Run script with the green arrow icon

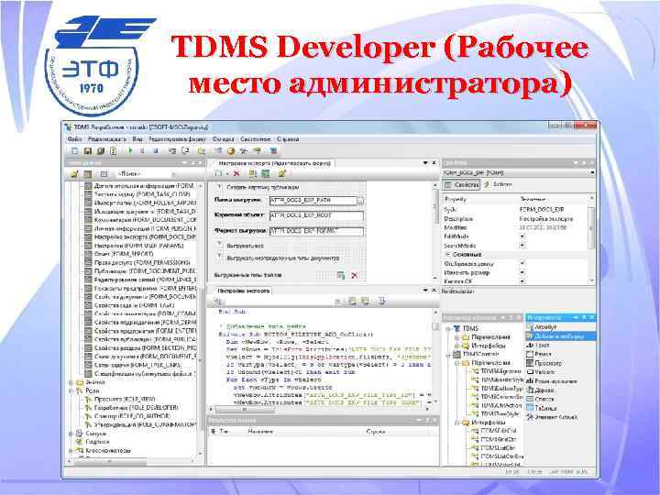(x=130, y=150)
